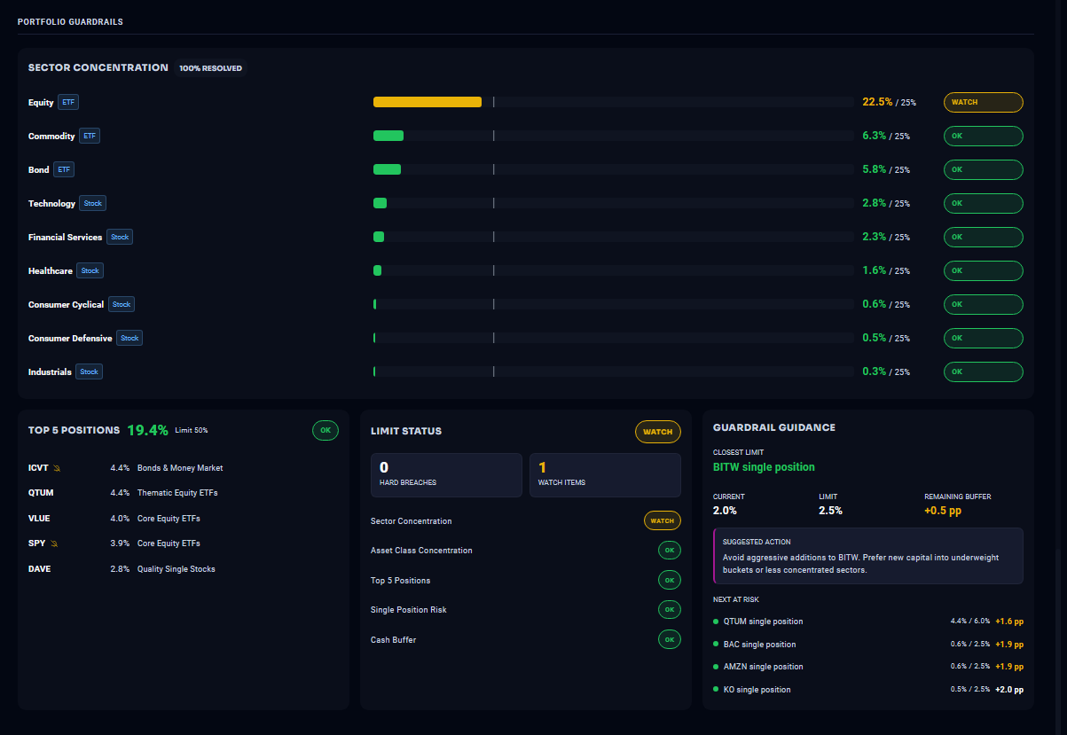Click the Commodity concentration progress bar

click(613, 136)
